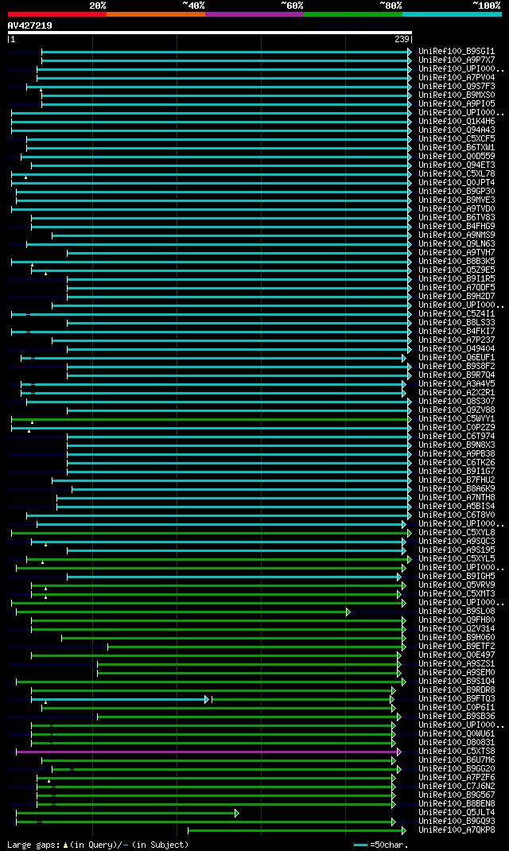Select the UniRef100_A7PV04 label
This screenshot has height=851, width=509.
(x=457, y=78)
